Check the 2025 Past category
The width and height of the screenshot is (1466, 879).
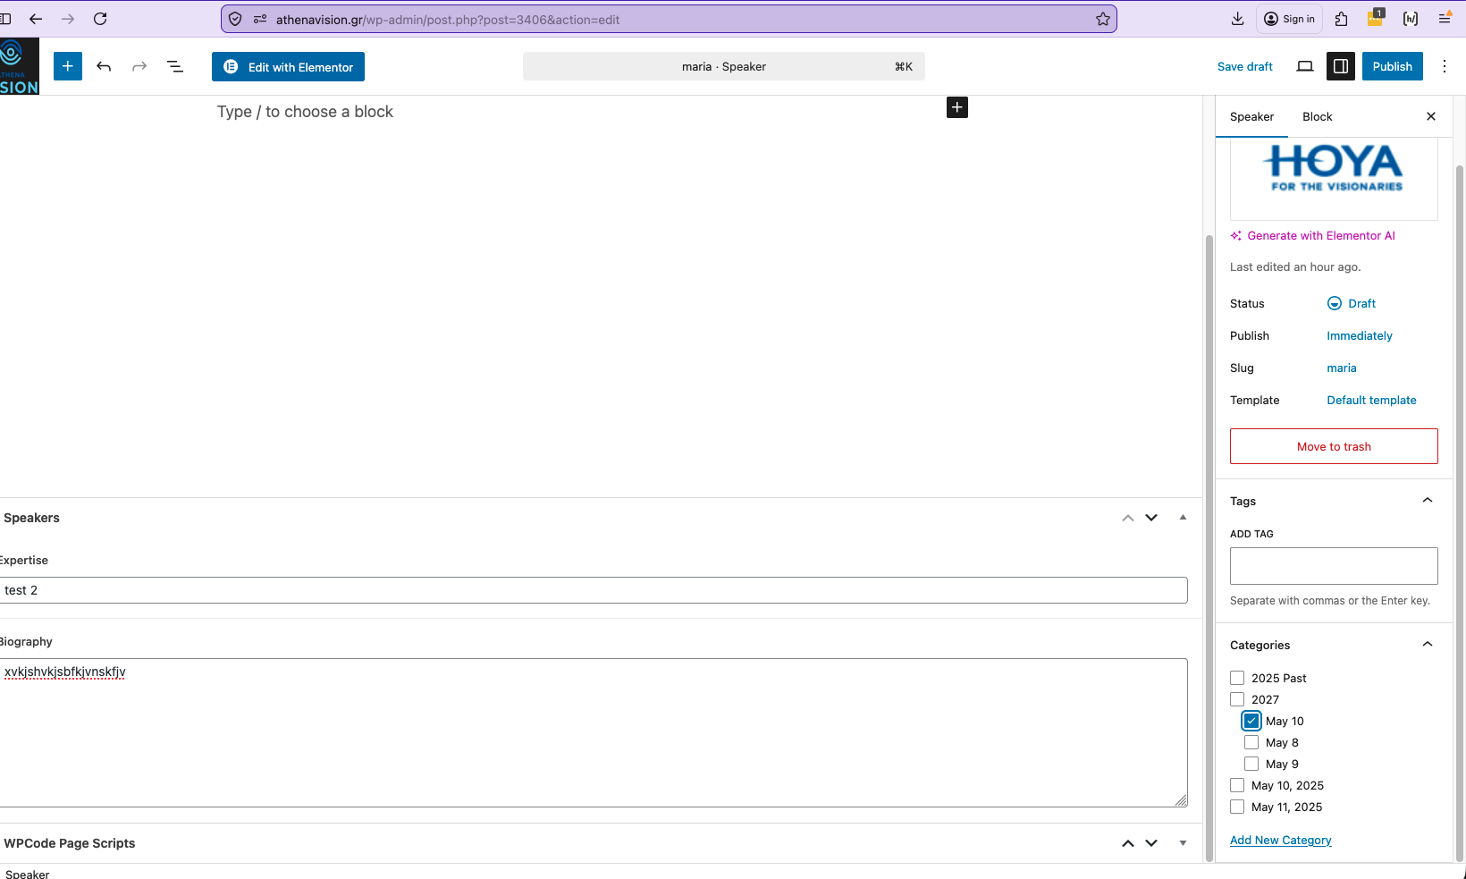tap(1237, 678)
